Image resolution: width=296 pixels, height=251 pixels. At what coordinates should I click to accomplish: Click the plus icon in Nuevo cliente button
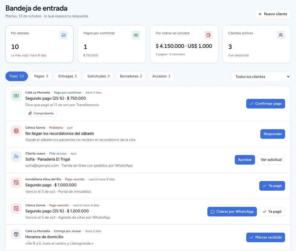coord(260,14)
